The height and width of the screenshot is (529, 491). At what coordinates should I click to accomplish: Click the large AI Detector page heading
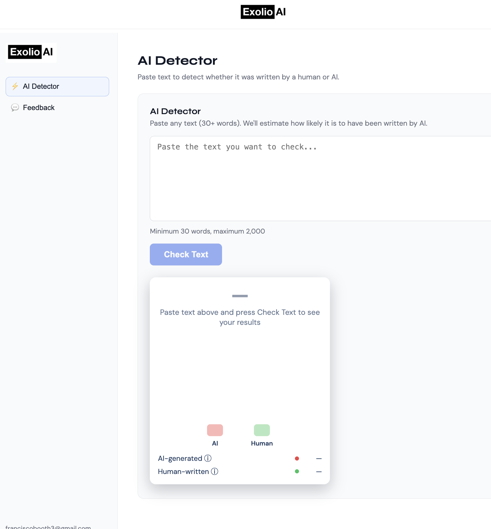[177, 61]
